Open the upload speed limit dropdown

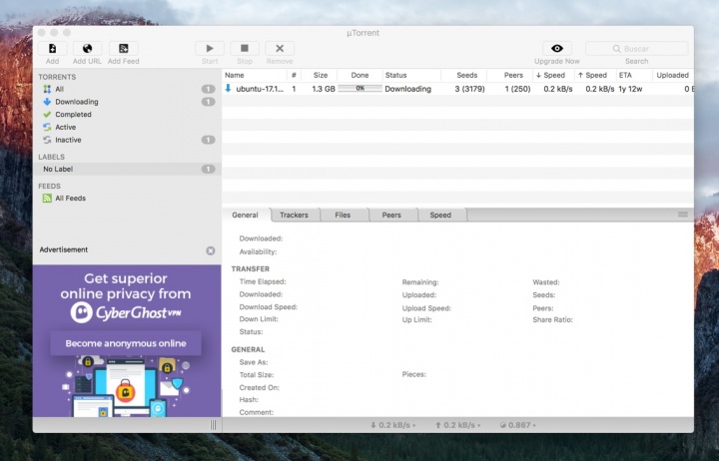[x=459, y=425]
